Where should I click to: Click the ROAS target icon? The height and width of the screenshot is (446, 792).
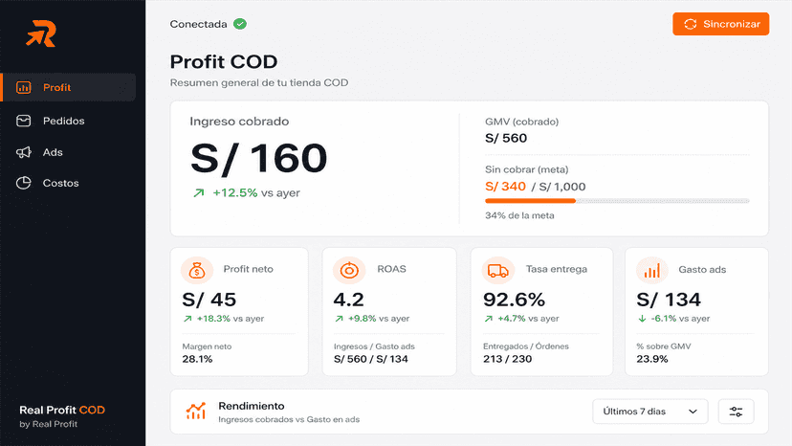[349, 271]
